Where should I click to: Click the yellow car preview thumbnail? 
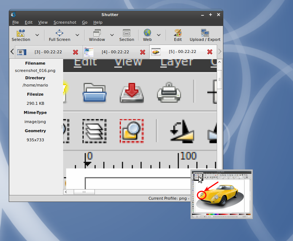tap(221, 194)
